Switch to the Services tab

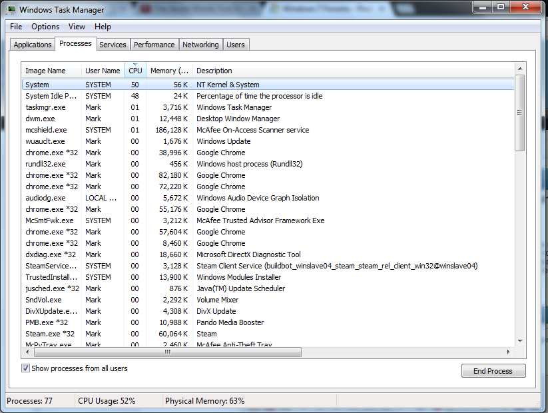point(113,45)
